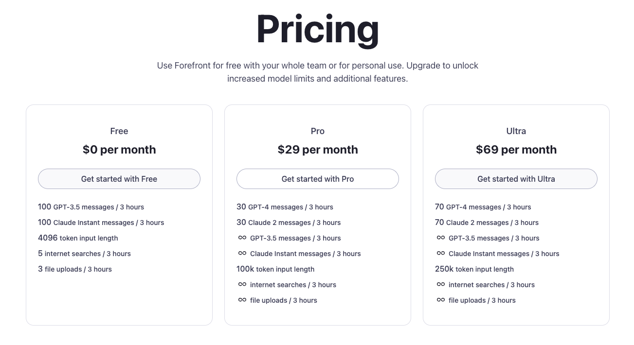Click the $69 per month price

(516, 150)
